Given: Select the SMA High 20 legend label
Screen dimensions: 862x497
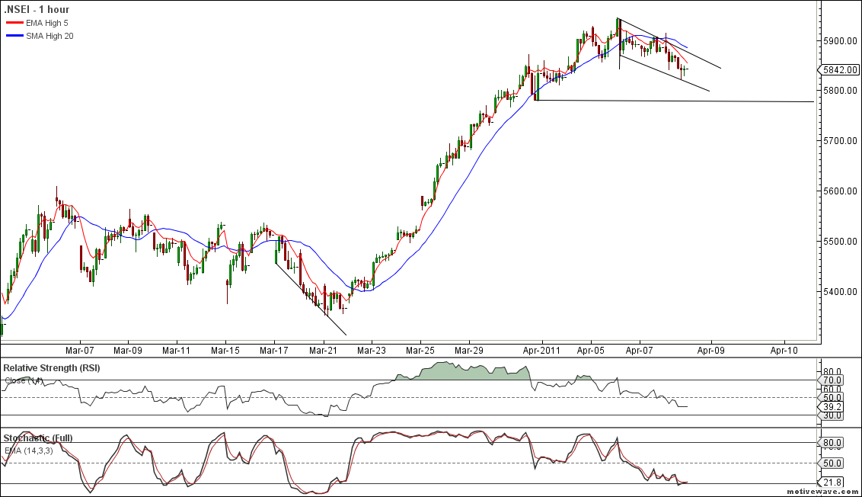Looking at the screenshot, I should (52, 36).
